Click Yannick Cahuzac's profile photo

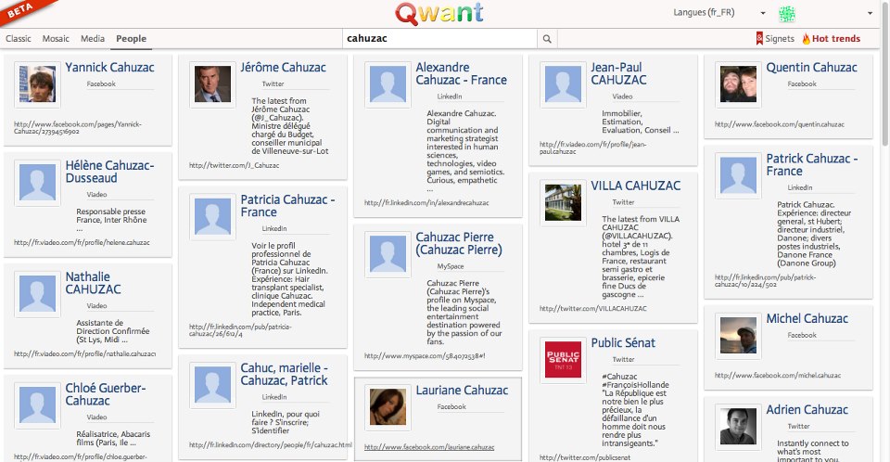click(x=37, y=84)
